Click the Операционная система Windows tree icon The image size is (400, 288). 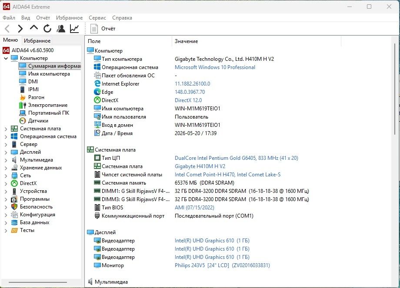14,136
